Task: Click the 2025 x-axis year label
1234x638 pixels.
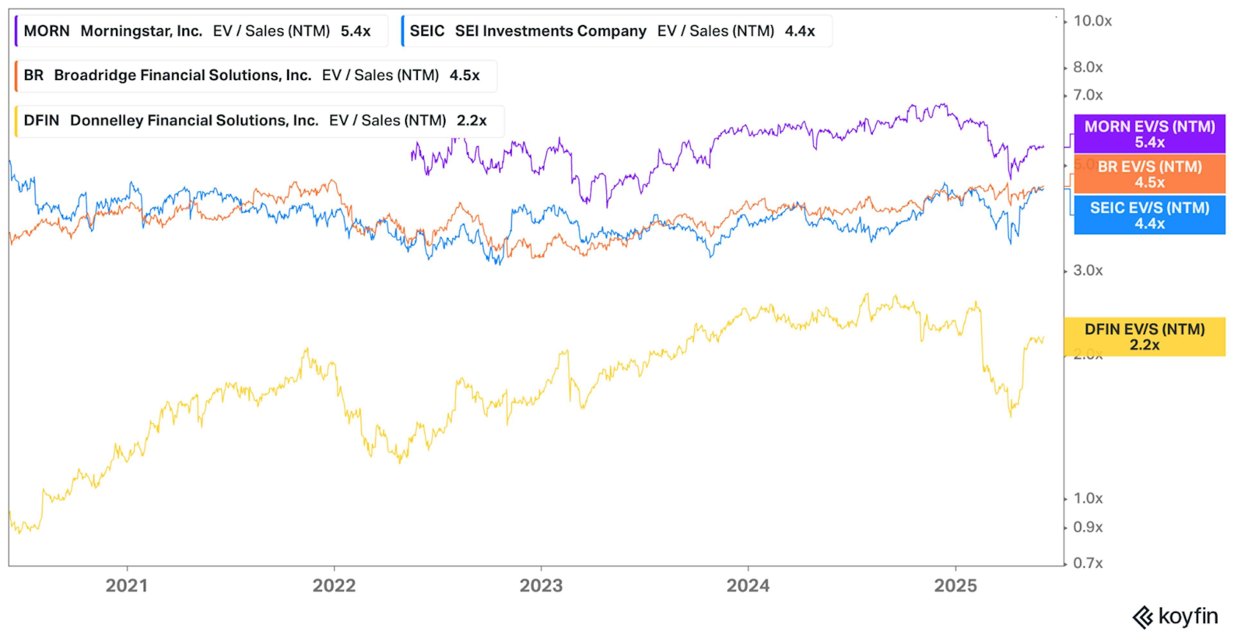Action: (956, 586)
